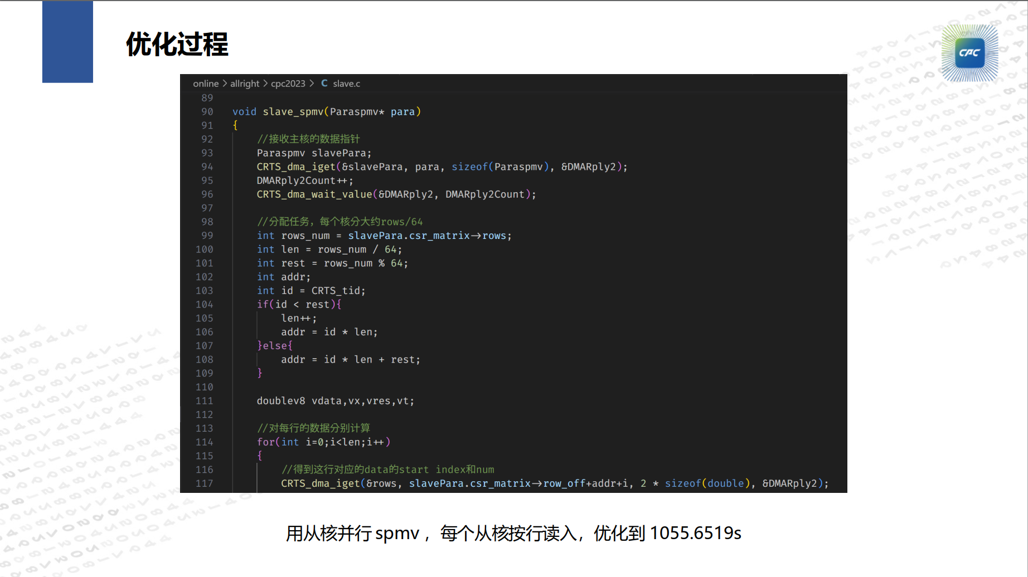Image resolution: width=1028 pixels, height=577 pixels.
Task: Expand chevron after 'allright' breadcrumb
Action: pyautogui.click(x=265, y=84)
